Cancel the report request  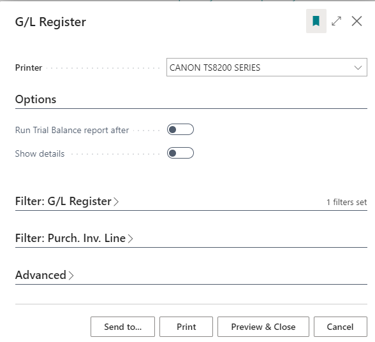[x=341, y=327]
